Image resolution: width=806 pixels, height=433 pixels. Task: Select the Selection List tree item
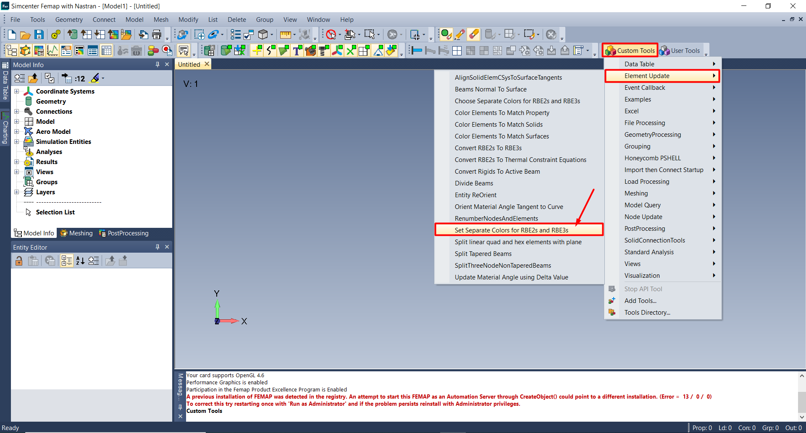pyautogui.click(x=55, y=212)
